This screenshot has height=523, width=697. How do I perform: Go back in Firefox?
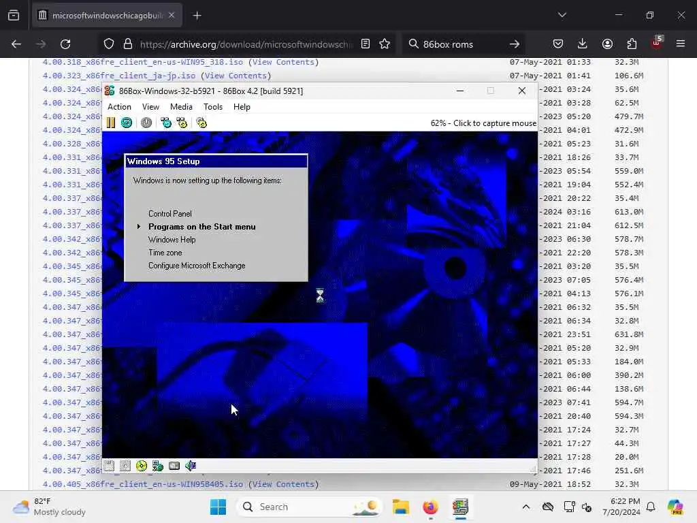point(16,44)
